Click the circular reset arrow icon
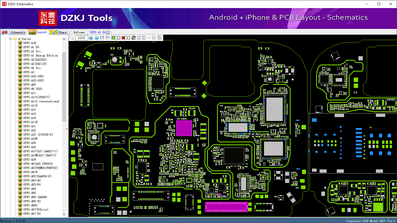This screenshot has width=397, height=223. [x=159, y=38]
